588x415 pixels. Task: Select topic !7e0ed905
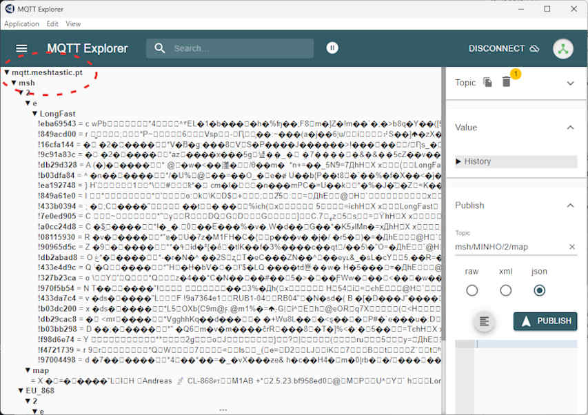[x=240, y=216]
